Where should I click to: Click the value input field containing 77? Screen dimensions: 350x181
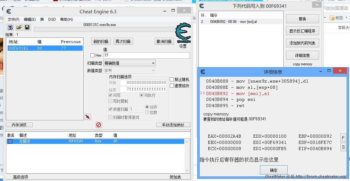click(x=146, y=55)
